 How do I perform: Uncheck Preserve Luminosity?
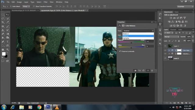pyautogui.click(x=120, y=51)
